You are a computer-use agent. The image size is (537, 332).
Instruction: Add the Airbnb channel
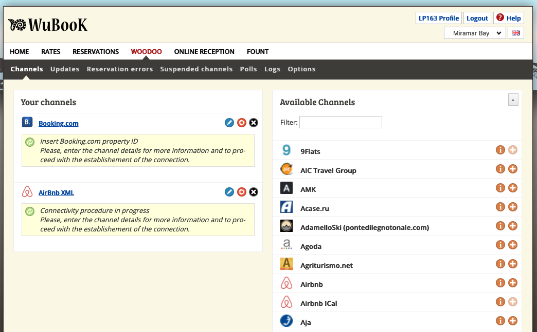pyautogui.click(x=513, y=283)
